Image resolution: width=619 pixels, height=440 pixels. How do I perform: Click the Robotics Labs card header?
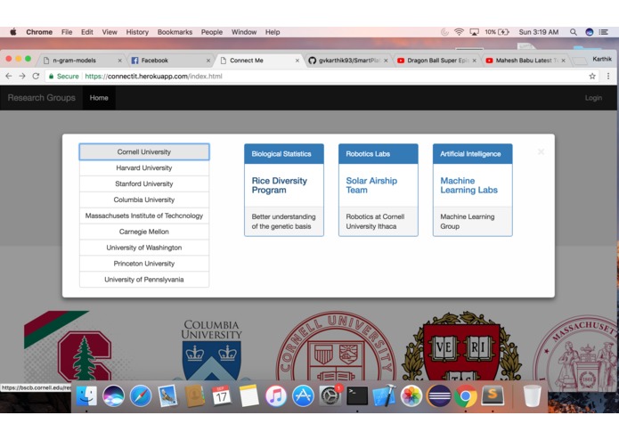pos(379,154)
